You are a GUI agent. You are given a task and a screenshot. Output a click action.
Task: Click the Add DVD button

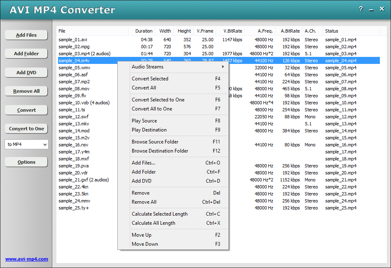[26, 72]
